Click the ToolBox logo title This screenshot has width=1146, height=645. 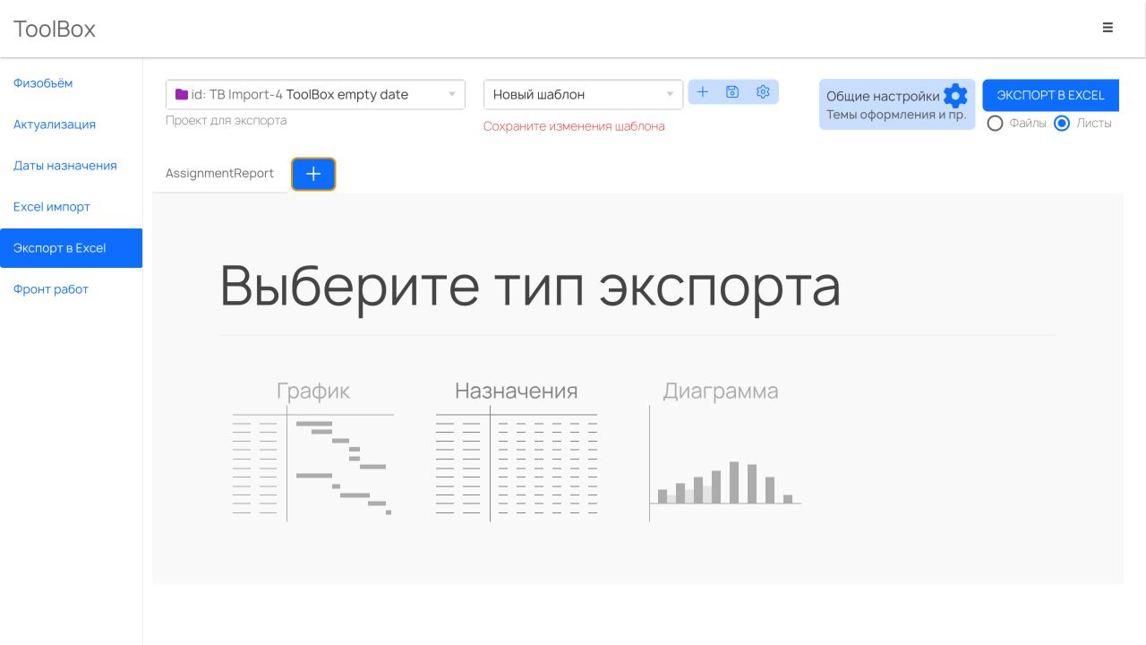[55, 29]
